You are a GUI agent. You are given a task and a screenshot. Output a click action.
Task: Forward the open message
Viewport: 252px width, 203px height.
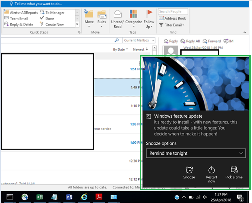212,41
